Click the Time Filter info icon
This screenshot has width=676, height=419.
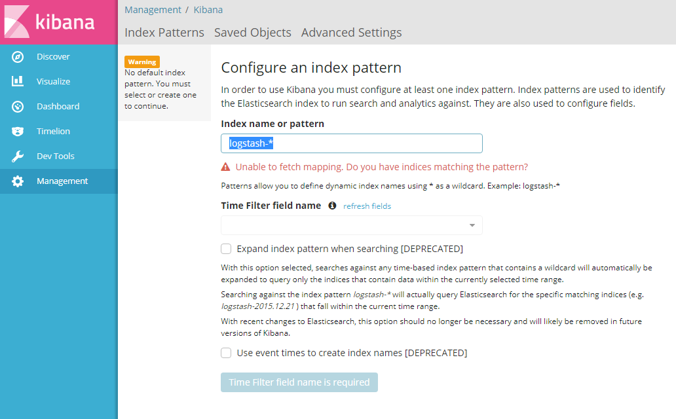coord(332,206)
